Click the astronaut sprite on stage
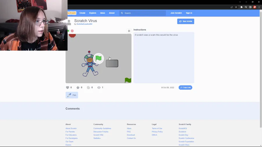262x147 pixels. pyautogui.click(x=90, y=64)
